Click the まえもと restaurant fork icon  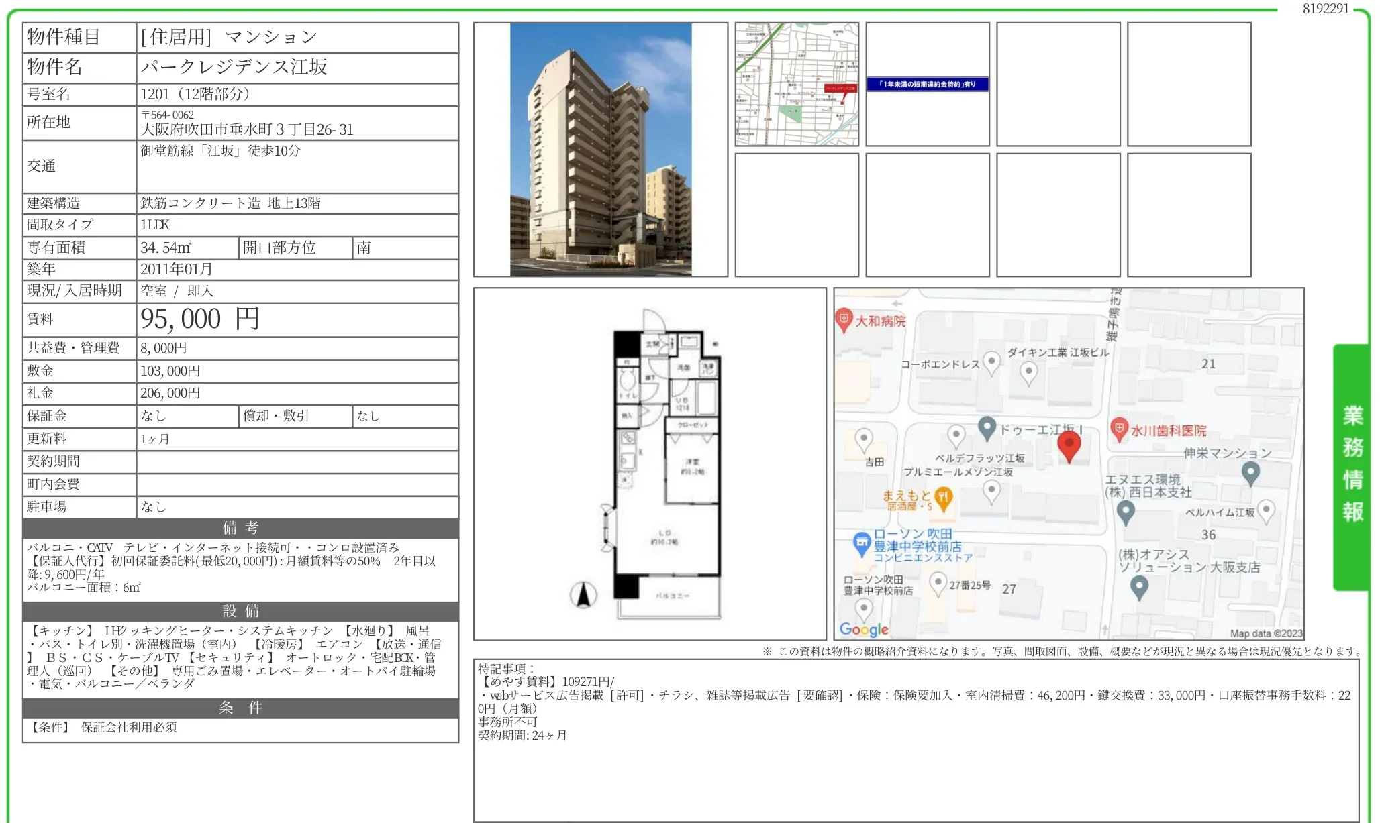[x=943, y=500]
